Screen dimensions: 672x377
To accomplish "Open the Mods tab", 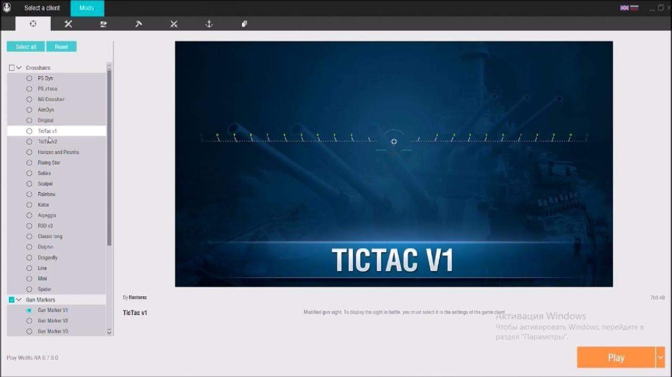I will coord(87,8).
